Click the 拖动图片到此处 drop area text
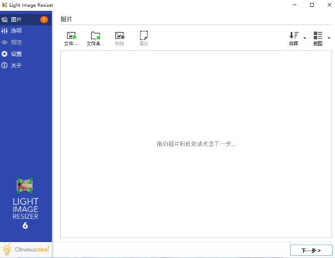 pyautogui.click(x=196, y=144)
